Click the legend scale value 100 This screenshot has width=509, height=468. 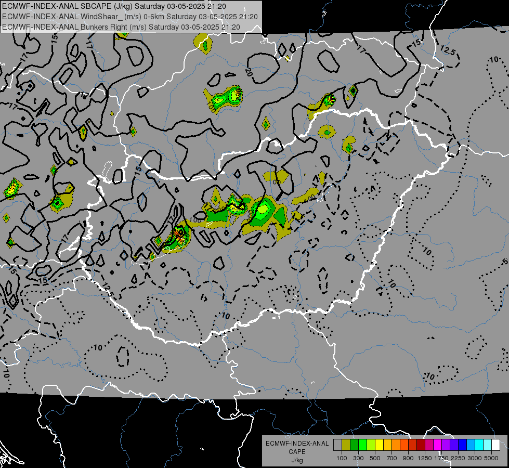(342, 458)
